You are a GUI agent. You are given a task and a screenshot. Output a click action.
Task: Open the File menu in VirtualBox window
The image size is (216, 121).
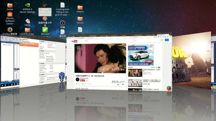click(x=21, y=37)
